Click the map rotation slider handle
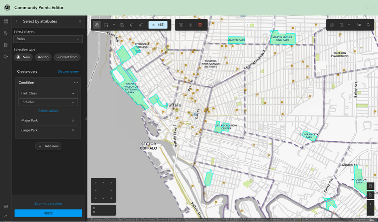Viewport: 378px width, 222px height. (x=94, y=212)
